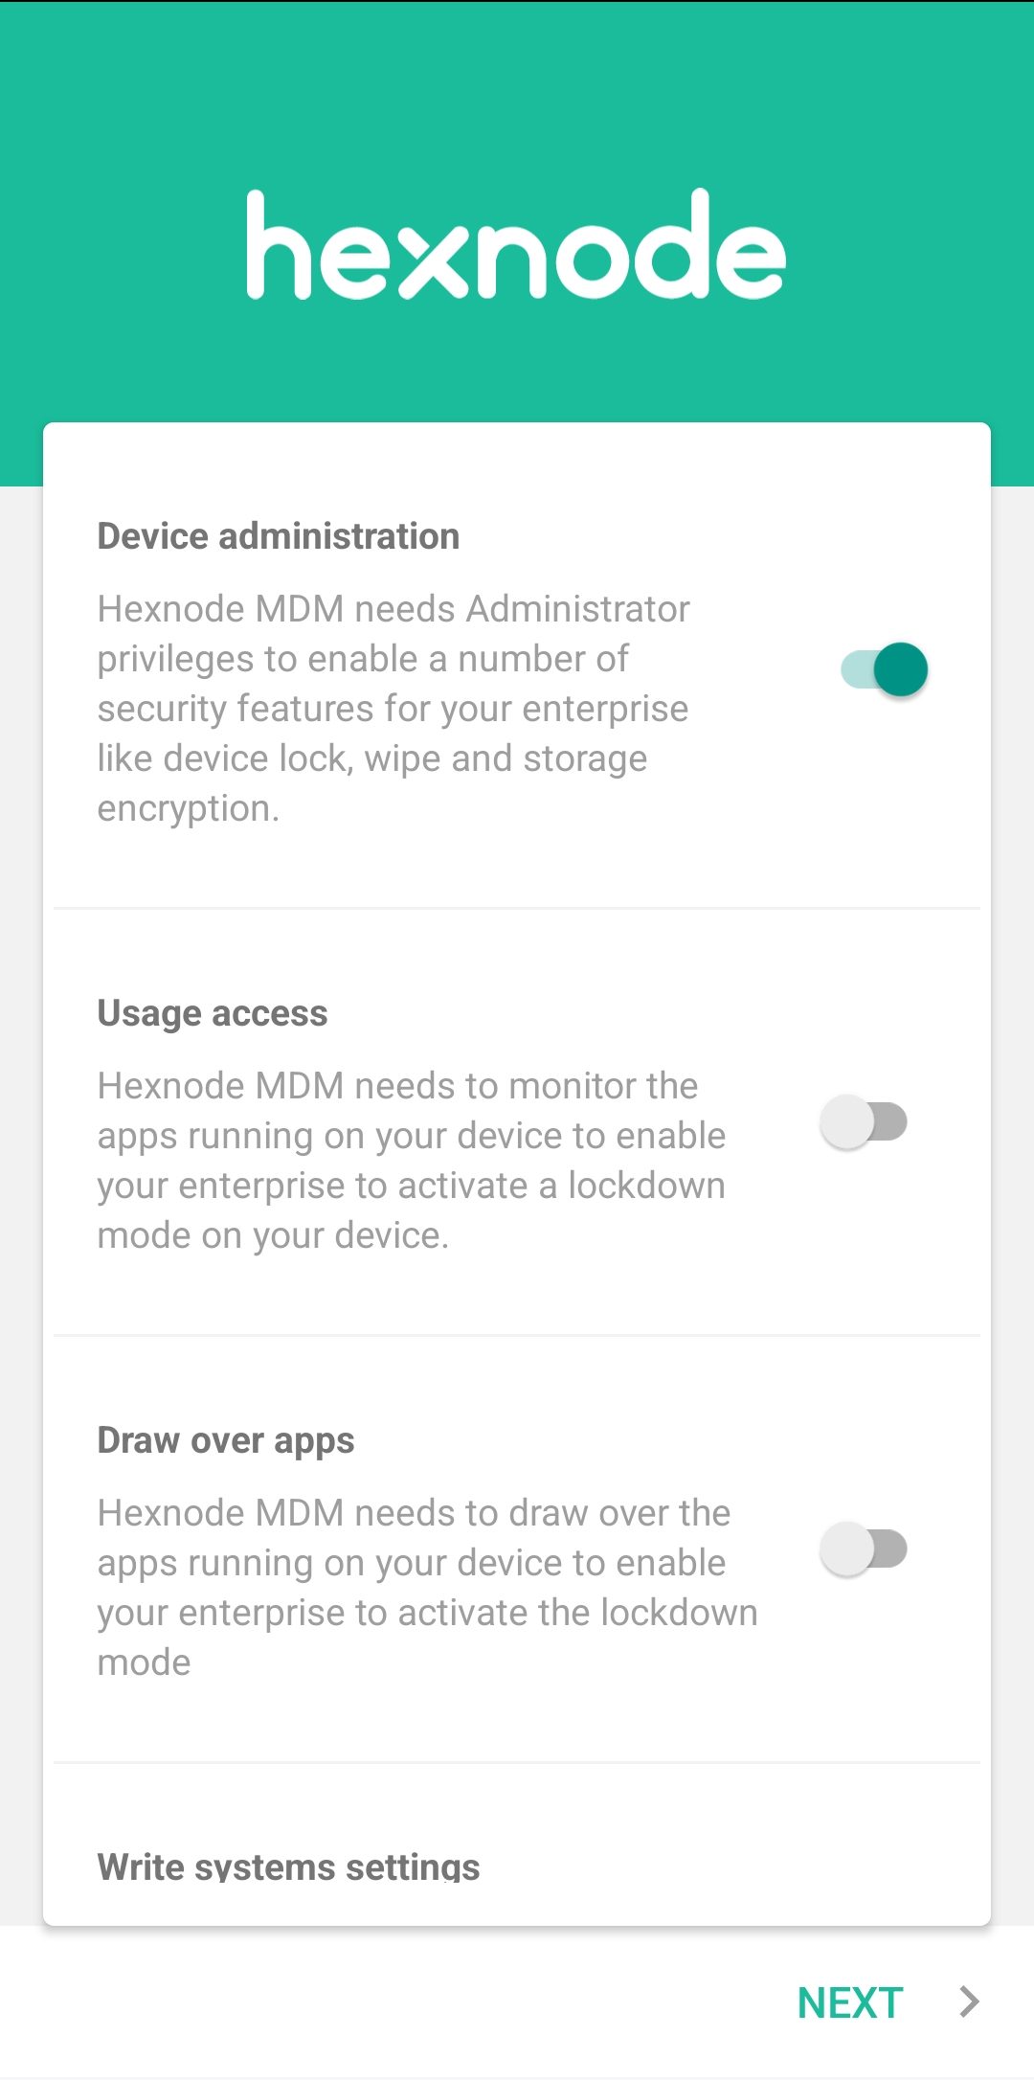This screenshot has height=2080, width=1034.
Task: Open the Write systems settings entry
Action: coord(288,1865)
